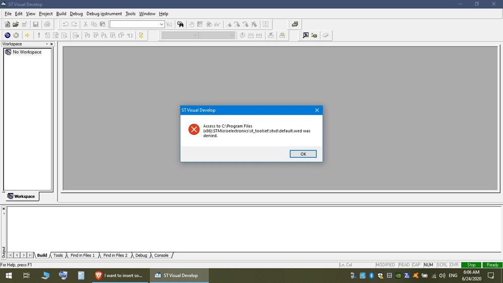Open the Find text combo box dropdown

(161, 24)
